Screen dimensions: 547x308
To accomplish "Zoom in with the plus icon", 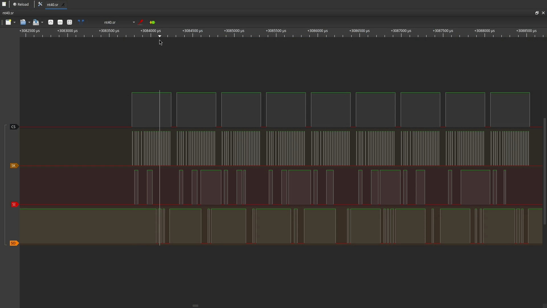I will click(x=51, y=22).
